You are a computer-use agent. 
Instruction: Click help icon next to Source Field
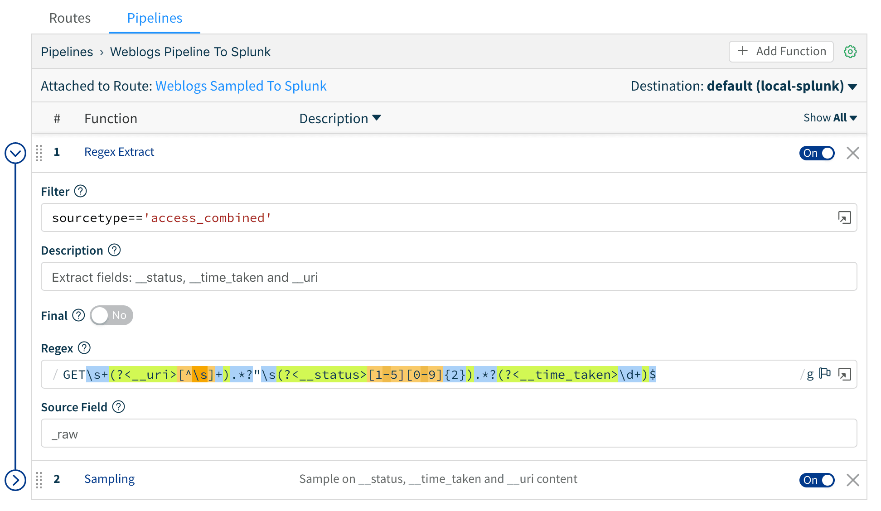pos(118,407)
